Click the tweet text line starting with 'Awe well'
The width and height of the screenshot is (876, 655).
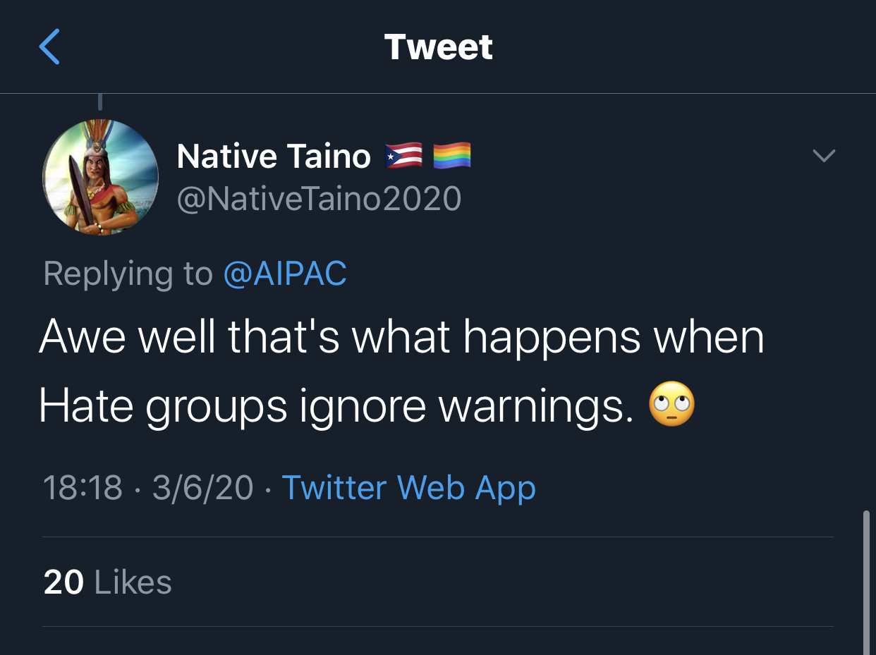tap(401, 338)
